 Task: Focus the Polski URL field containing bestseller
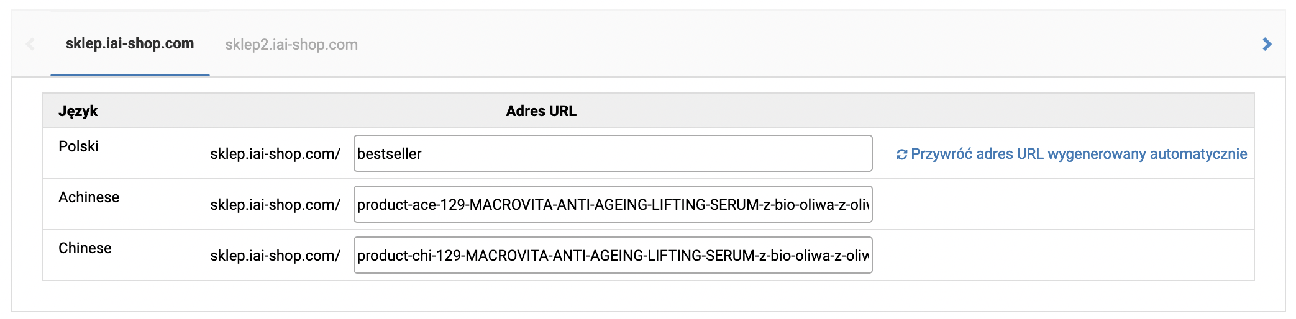613,153
